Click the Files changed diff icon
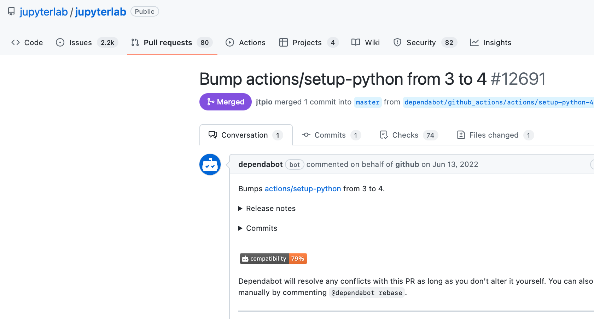The image size is (594, 319). pyautogui.click(x=461, y=135)
